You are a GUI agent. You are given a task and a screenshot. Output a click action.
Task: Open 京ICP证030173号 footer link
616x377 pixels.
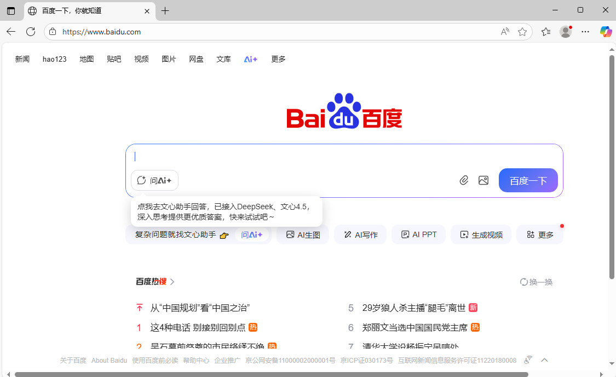[x=366, y=360]
